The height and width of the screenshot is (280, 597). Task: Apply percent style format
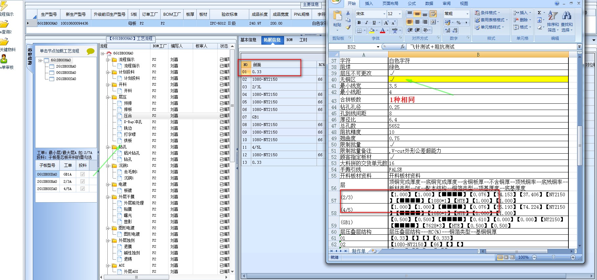coord(459,23)
